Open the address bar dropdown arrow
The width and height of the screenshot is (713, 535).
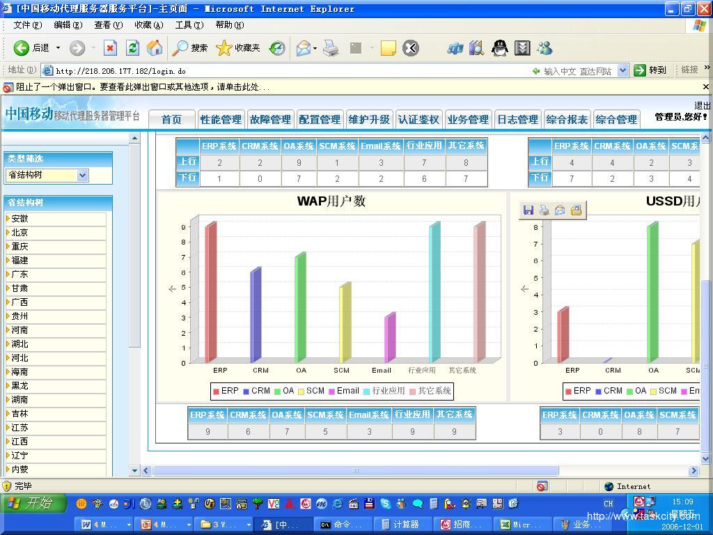click(622, 70)
